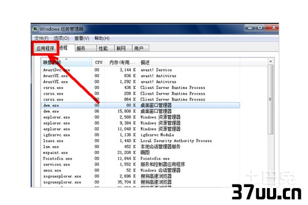Sort by the 内存(专用... column header

click(122, 63)
